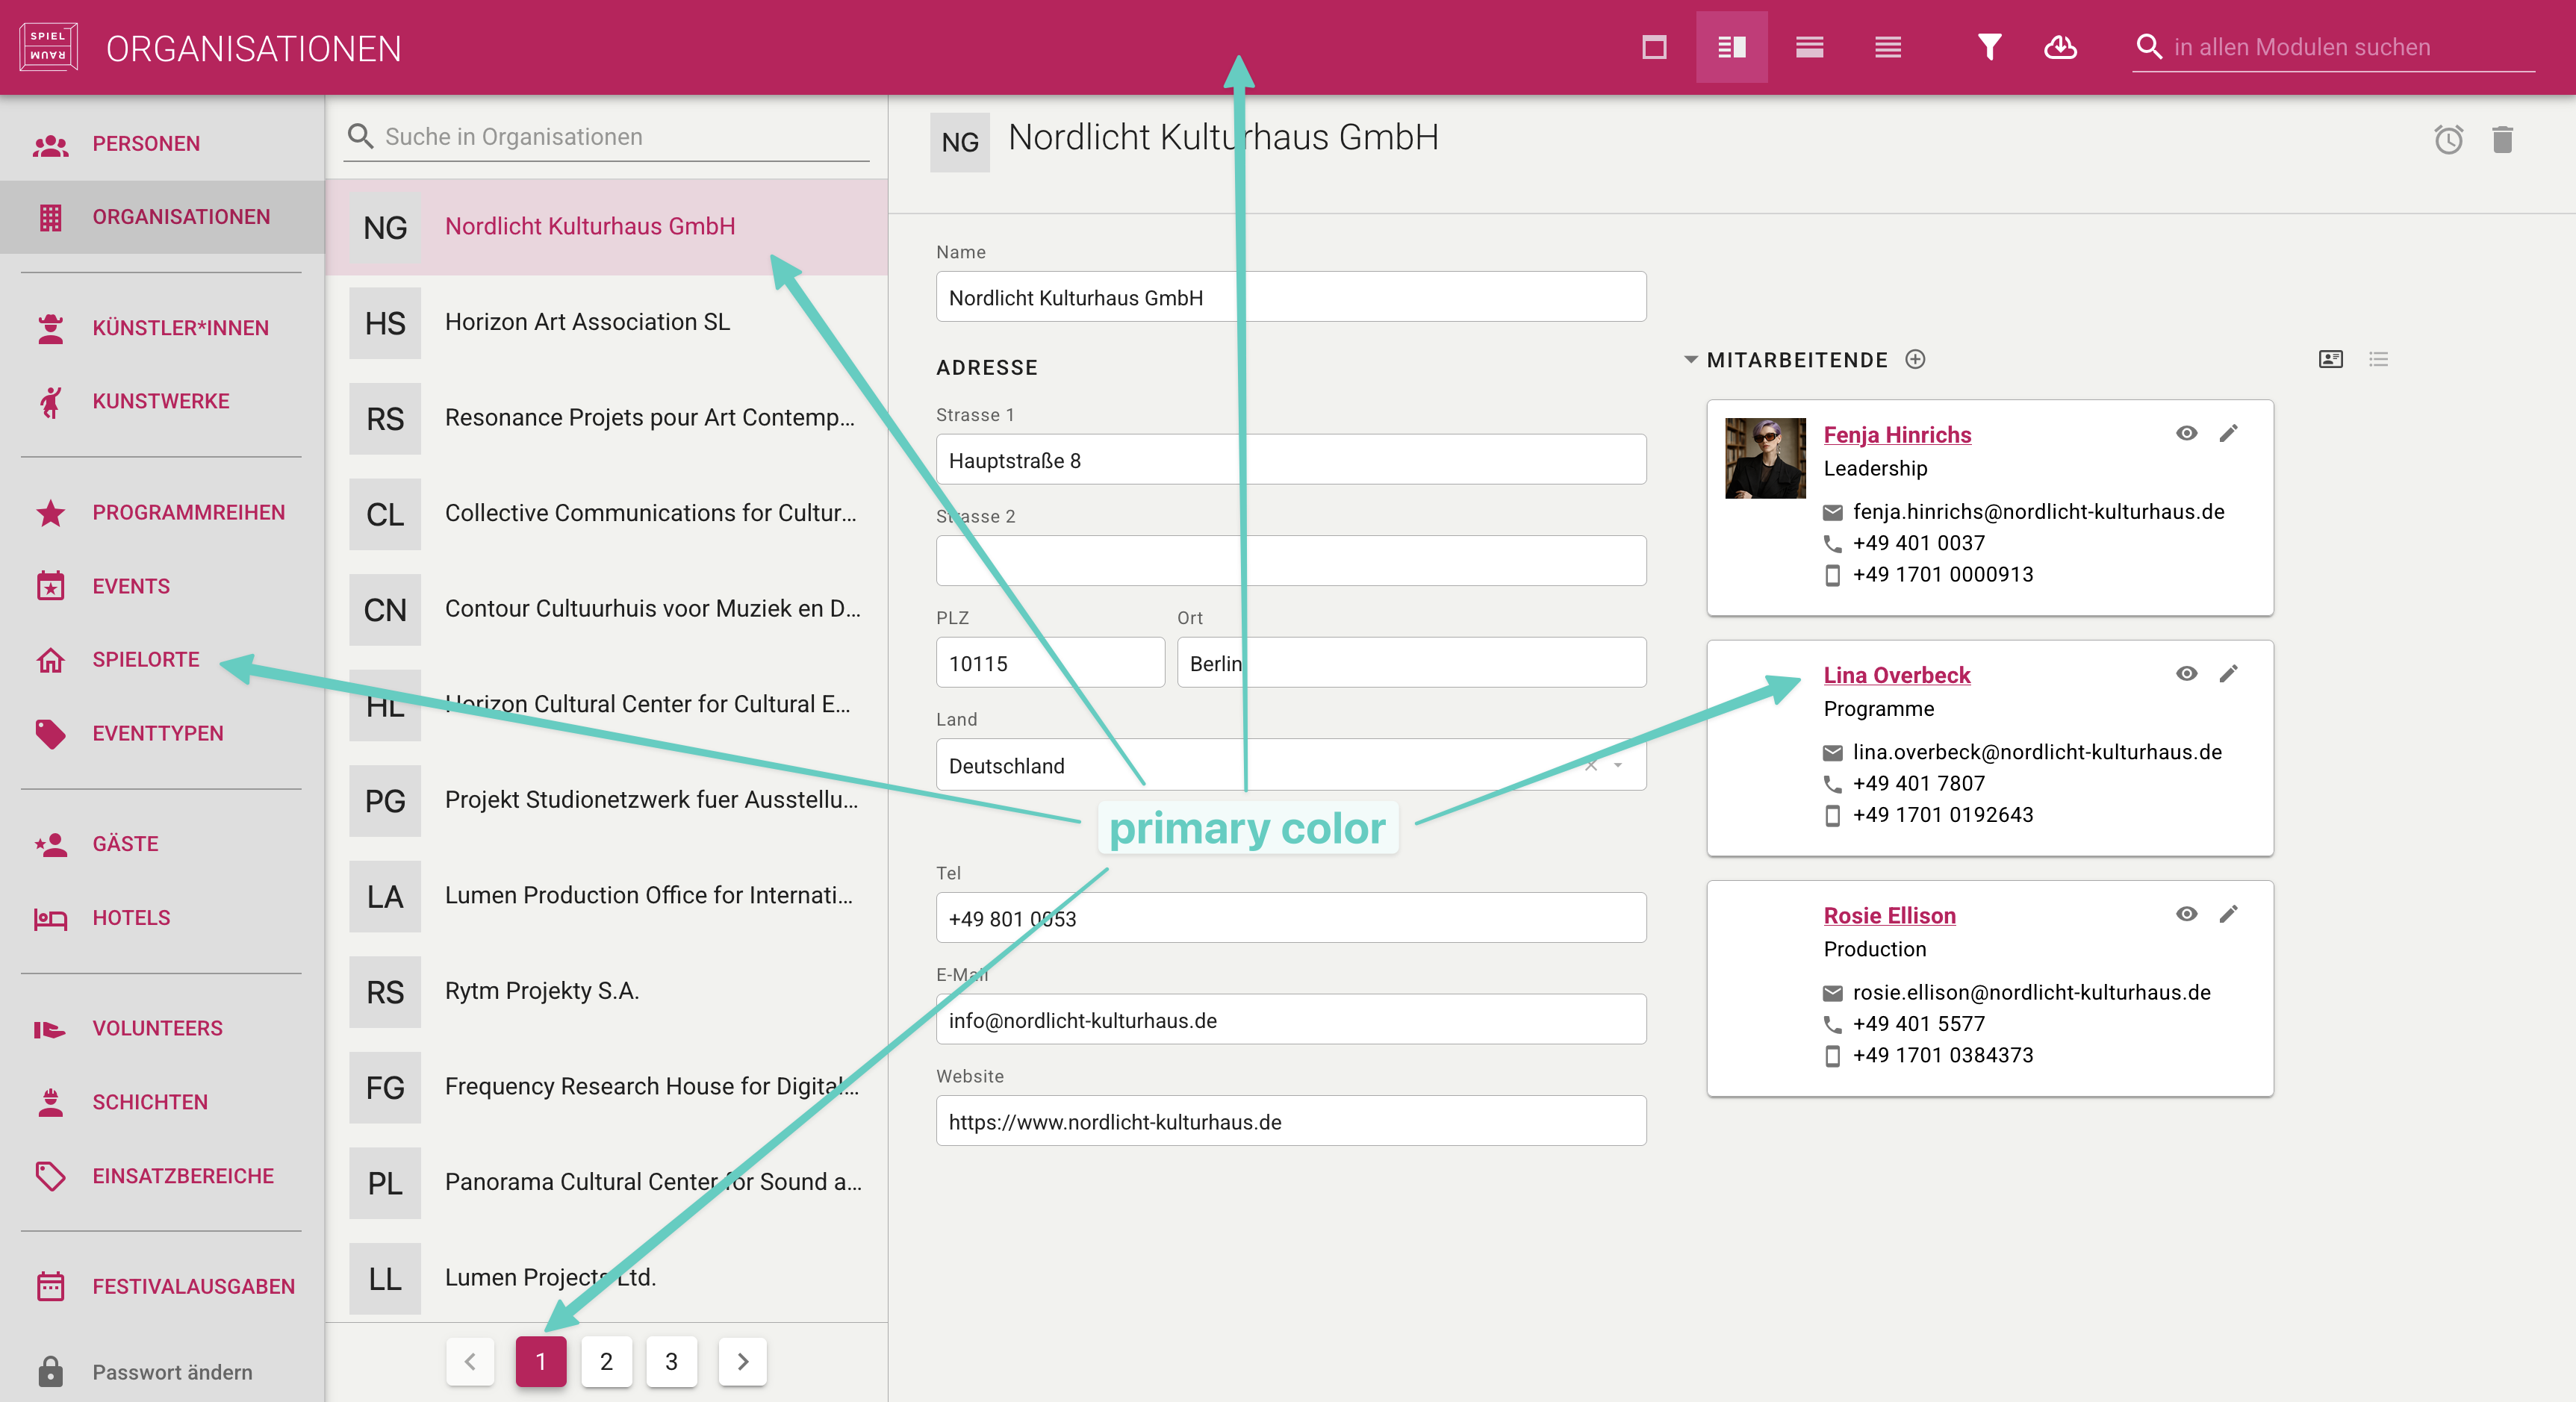Screen dimensions: 2576x1402
Task: Collapse the Mitarbeitende section
Action: 1690,359
